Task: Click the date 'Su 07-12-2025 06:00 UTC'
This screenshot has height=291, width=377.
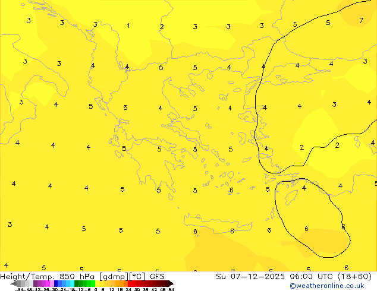Action: (x=275, y=277)
